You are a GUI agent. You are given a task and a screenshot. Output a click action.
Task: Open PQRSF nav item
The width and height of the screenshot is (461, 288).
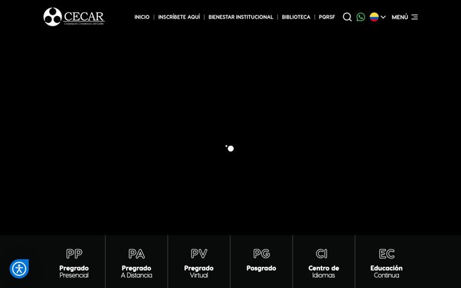(x=327, y=17)
